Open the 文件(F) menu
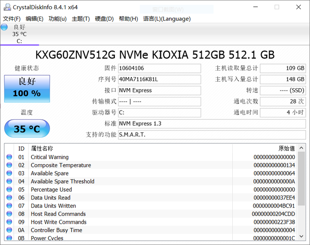This screenshot has width=310, height=245. pos(12,19)
